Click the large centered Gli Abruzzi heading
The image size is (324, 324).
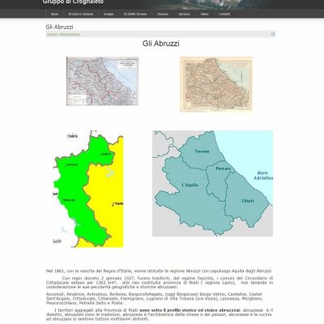click(161, 44)
